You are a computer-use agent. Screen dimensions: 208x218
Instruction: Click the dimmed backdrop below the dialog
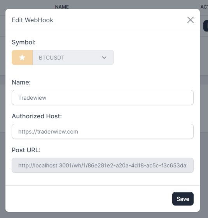(104, 215)
